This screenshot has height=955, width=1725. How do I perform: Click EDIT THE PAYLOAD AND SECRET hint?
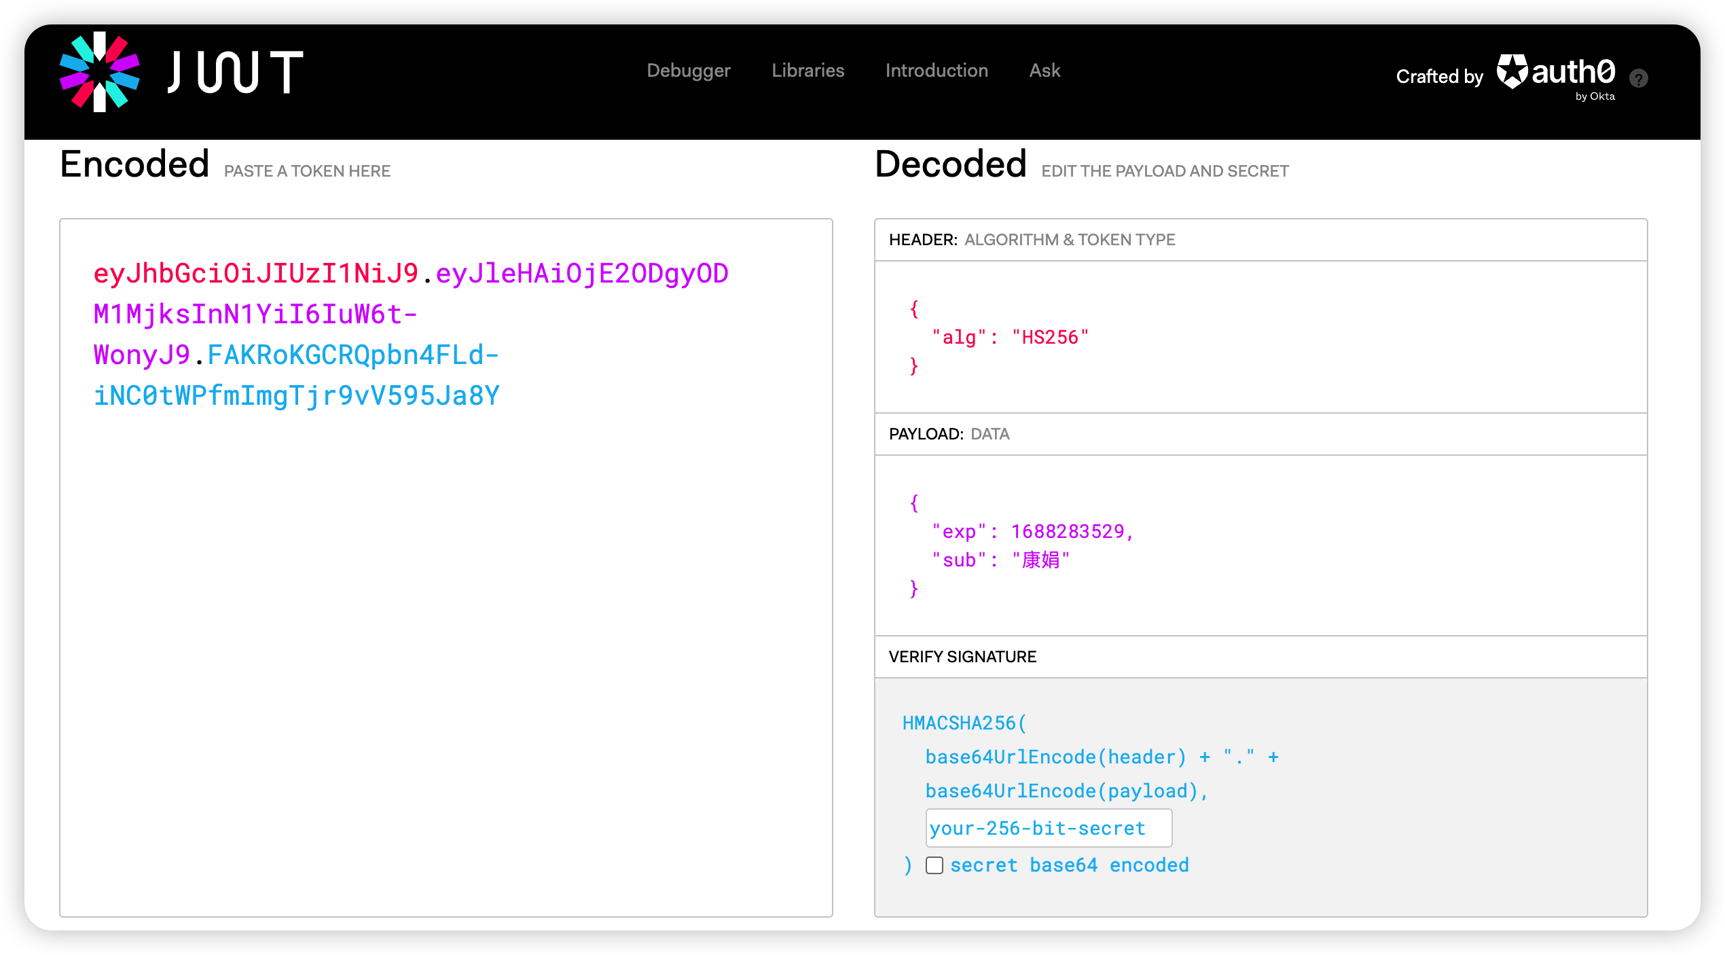point(1165,171)
